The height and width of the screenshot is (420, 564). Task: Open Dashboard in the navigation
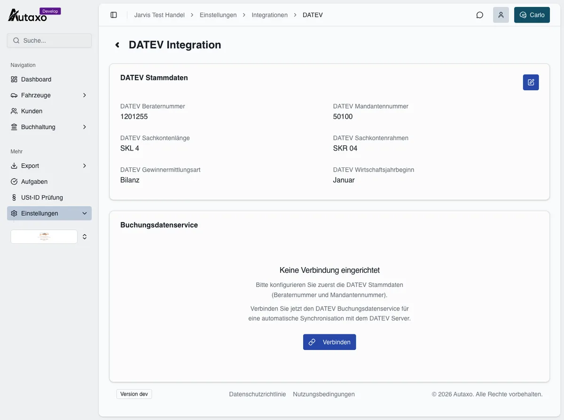tap(49, 79)
